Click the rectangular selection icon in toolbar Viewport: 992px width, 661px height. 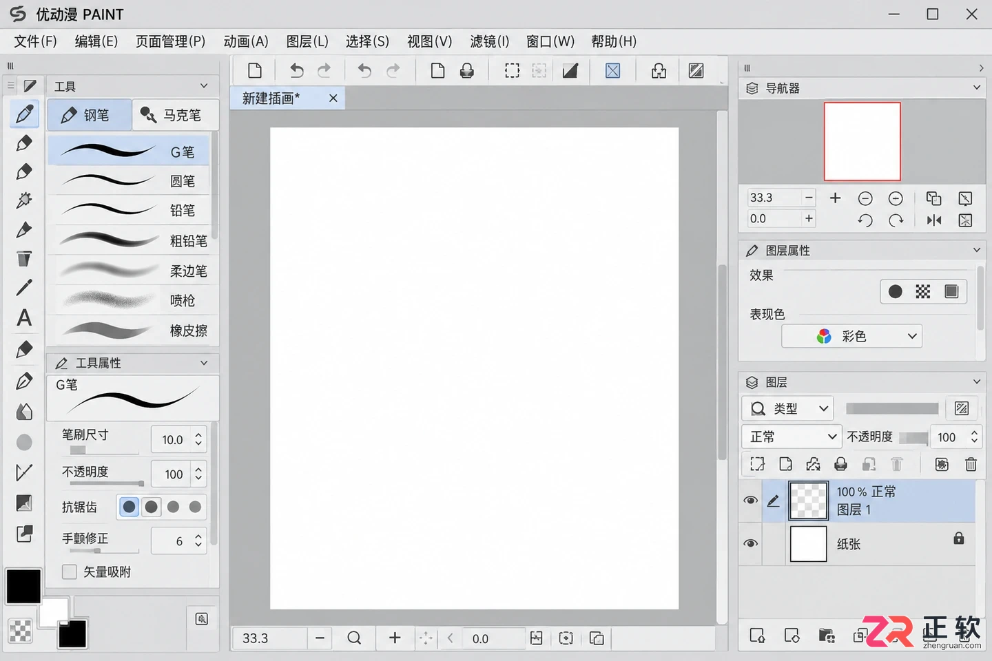(x=512, y=70)
